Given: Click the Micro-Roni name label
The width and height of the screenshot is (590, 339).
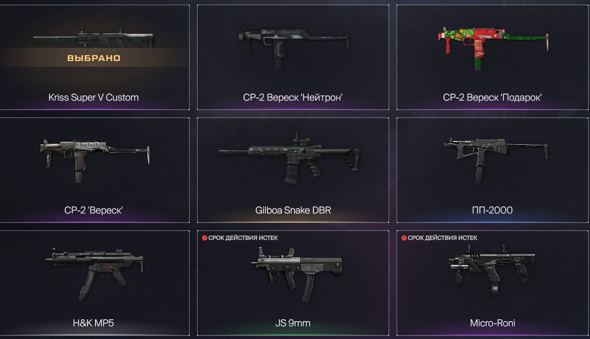Looking at the screenshot, I should pos(492,323).
